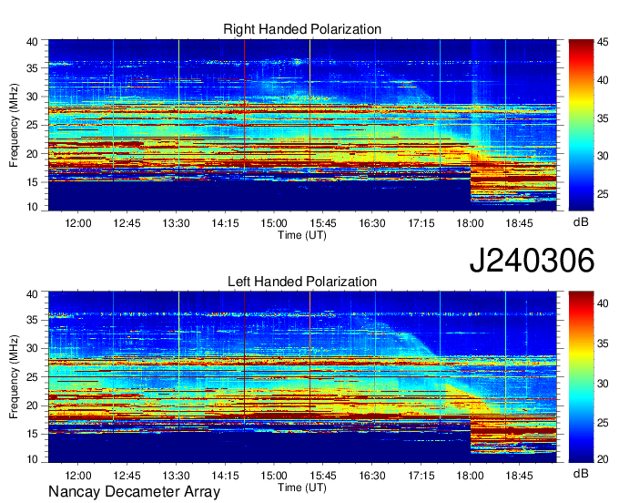Click the 12:00 tick label in top panel
This screenshot has width=619, height=503.
[78, 223]
